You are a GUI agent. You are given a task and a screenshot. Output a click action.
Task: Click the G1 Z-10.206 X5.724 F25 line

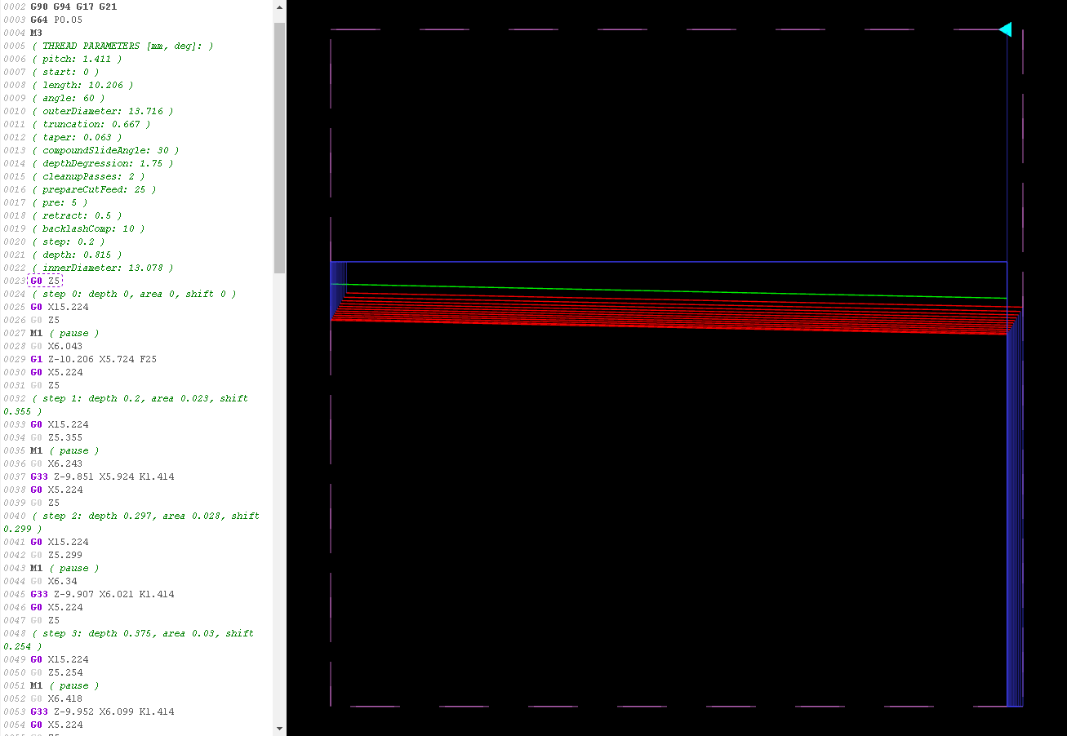93,359
